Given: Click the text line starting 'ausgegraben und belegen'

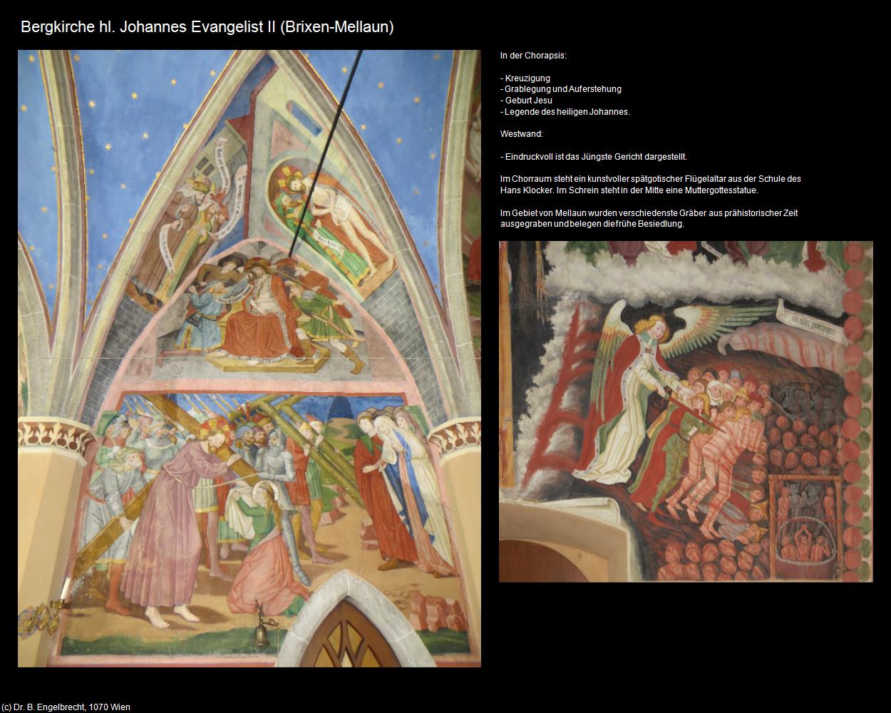Looking at the screenshot, I should [x=592, y=224].
